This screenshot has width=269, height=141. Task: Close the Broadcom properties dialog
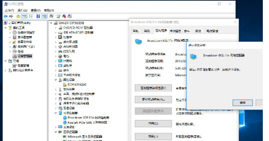235,22
